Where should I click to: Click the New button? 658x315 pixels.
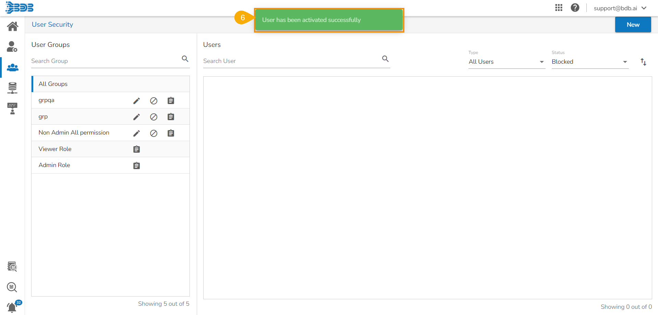point(633,25)
